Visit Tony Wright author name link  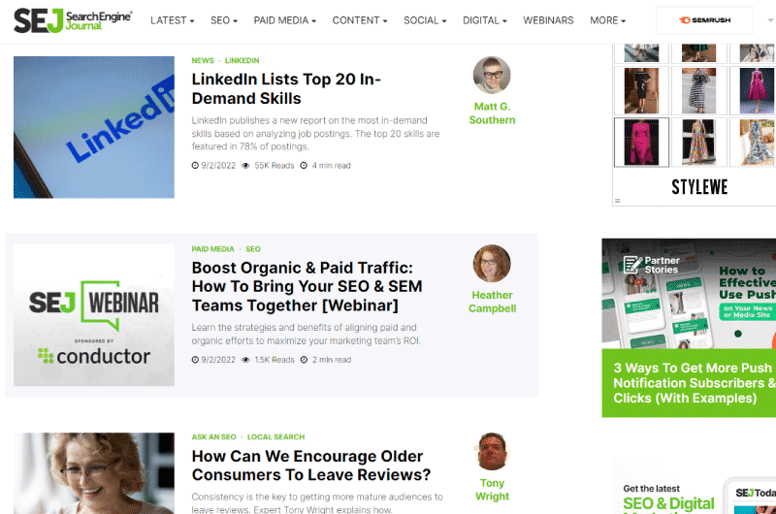pyautogui.click(x=492, y=490)
